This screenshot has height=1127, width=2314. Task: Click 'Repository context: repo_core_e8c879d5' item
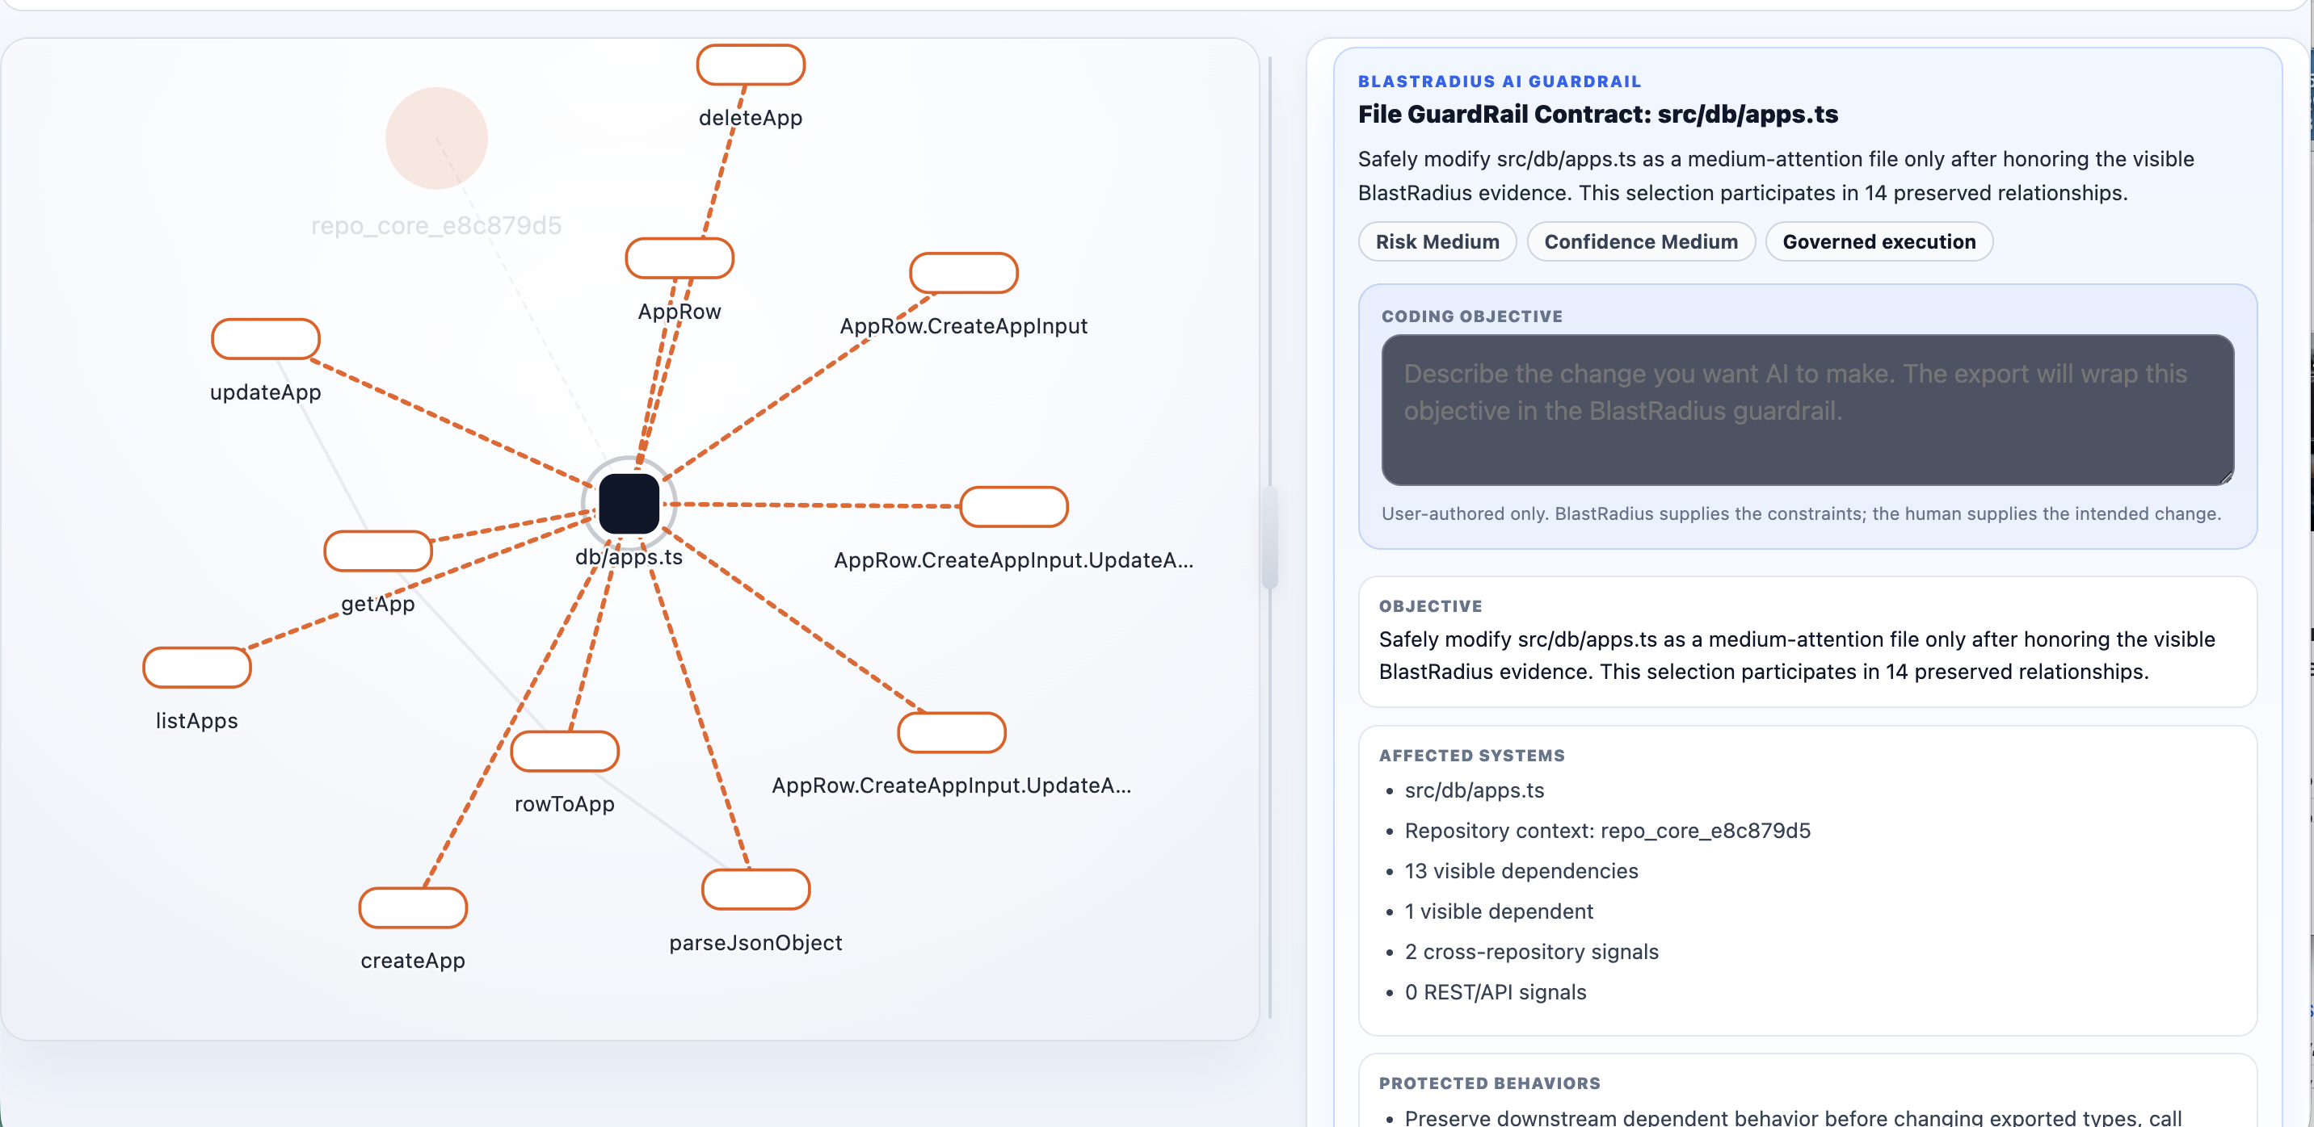pos(1607,830)
